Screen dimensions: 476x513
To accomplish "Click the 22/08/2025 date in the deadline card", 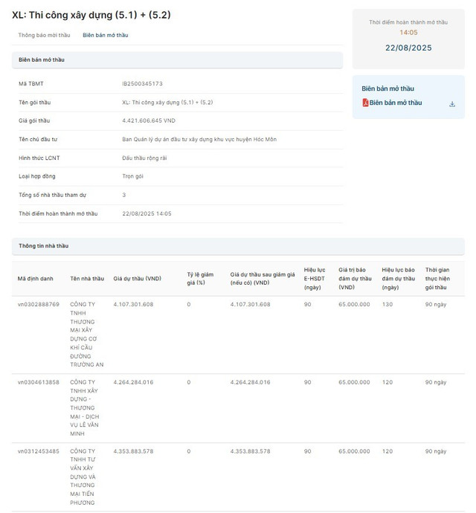I will (x=408, y=48).
